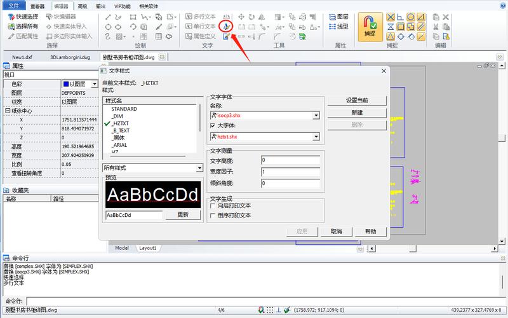Screen dimensions: 508x318
Task: Click the 单行文本 single-line text tool
Action: pyautogui.click(x=201, y=26)
